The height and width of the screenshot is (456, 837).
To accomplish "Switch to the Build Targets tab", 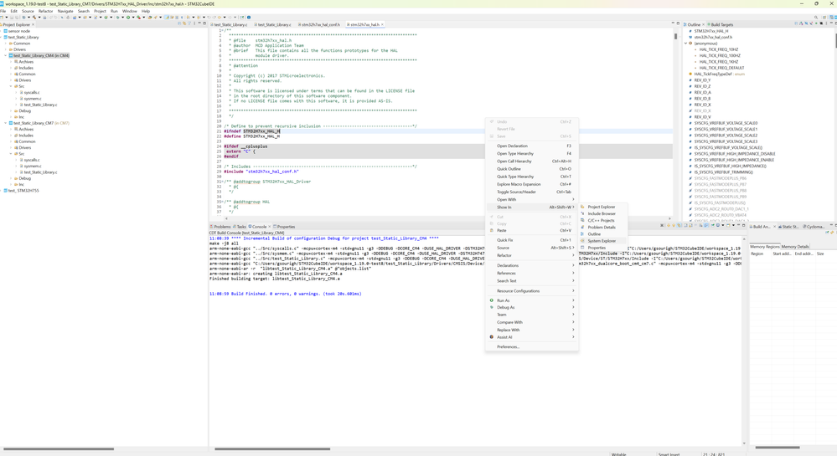I will click(x=721, y=25).
